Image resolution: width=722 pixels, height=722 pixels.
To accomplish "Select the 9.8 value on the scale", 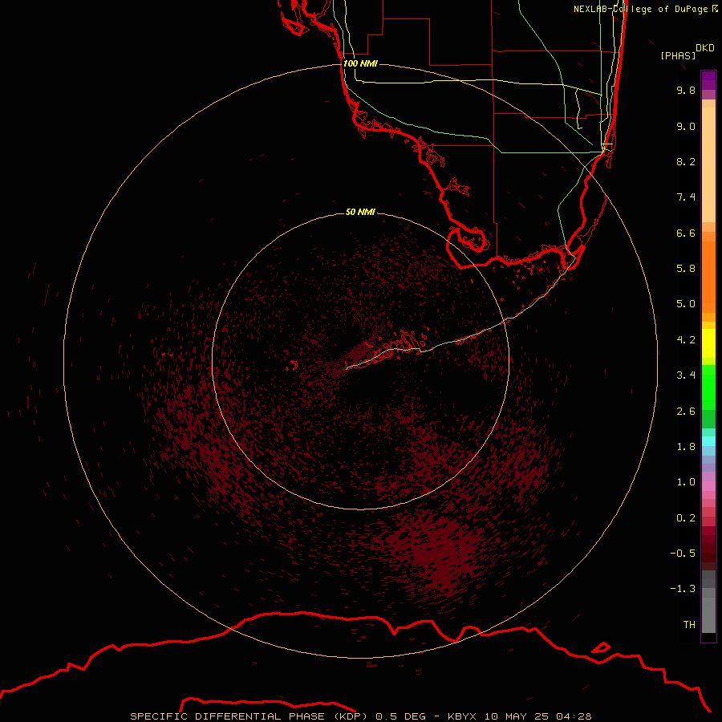I will 686,90.
